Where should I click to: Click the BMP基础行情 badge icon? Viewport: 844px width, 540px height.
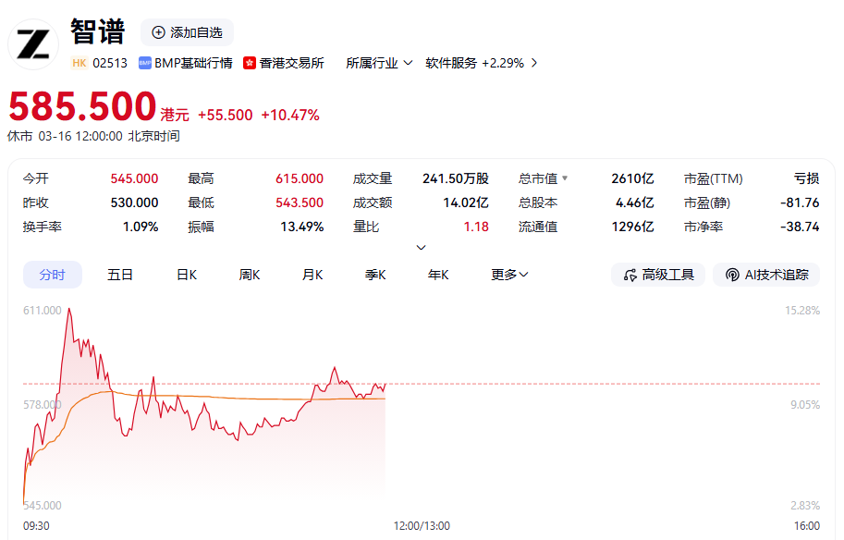145,63
